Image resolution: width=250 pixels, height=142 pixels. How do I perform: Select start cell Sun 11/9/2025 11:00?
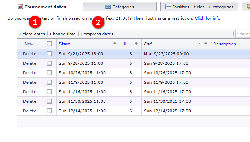(x=88, y=82)
